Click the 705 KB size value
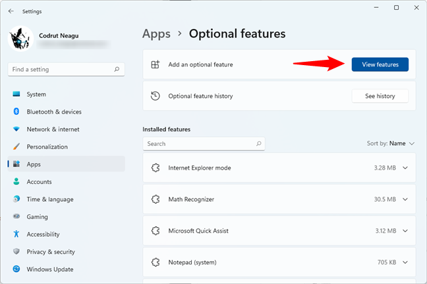 (387, 262)
